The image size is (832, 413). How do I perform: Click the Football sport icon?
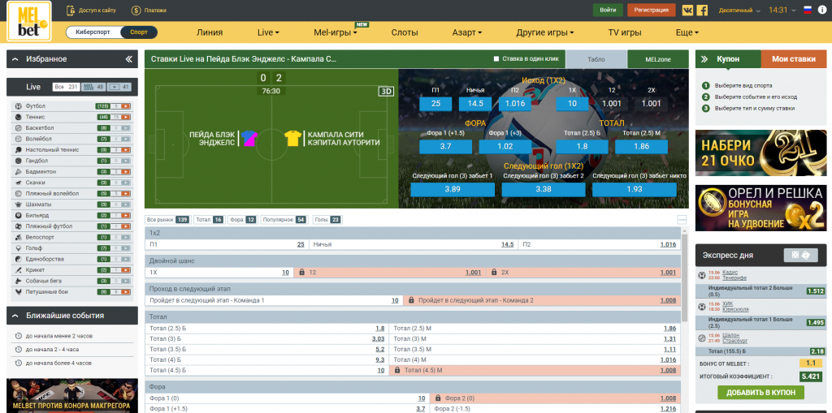pyautogui.click(x=19, y=106)
